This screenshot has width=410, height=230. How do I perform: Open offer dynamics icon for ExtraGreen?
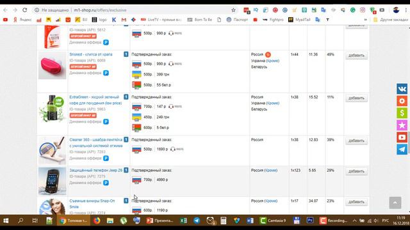[106, 121]
